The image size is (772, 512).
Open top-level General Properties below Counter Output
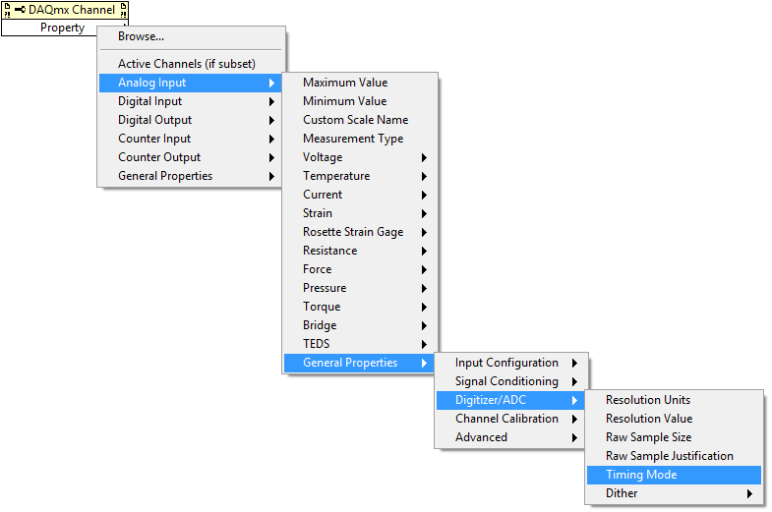[x=191, y=176]
